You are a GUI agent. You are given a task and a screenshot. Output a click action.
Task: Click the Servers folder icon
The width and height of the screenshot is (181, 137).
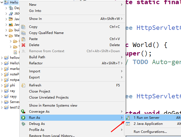point(6,102)
